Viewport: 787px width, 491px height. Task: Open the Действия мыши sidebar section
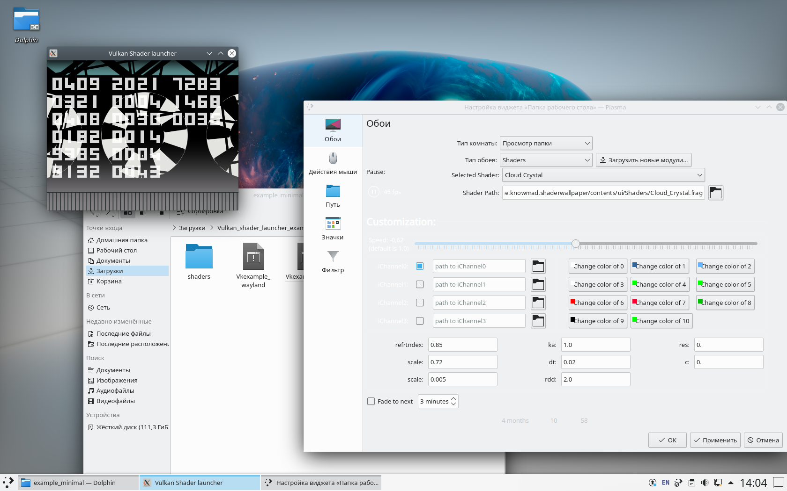click(333, 163)
